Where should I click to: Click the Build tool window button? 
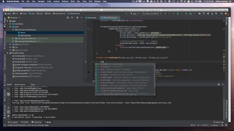tap(48, 122)
